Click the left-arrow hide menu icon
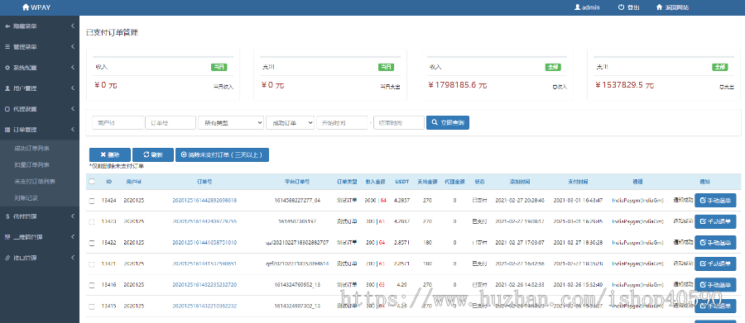Image resolution: width=745 pixels, height=323 pixels. point(7,26)
